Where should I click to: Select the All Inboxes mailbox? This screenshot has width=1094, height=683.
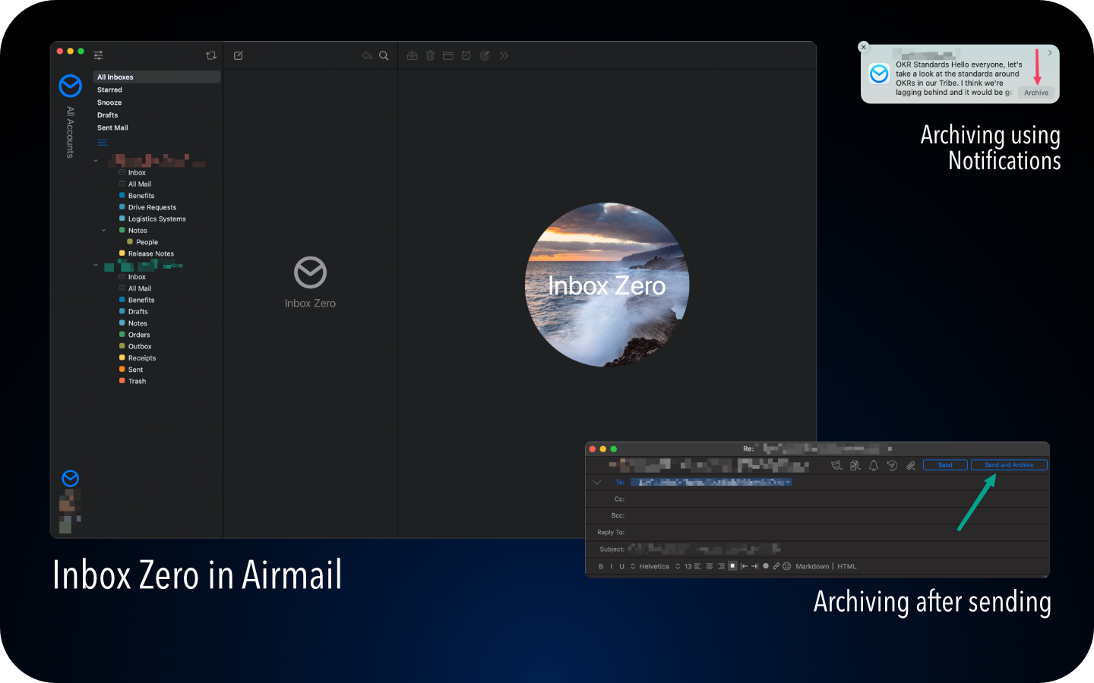coord(157,77)
